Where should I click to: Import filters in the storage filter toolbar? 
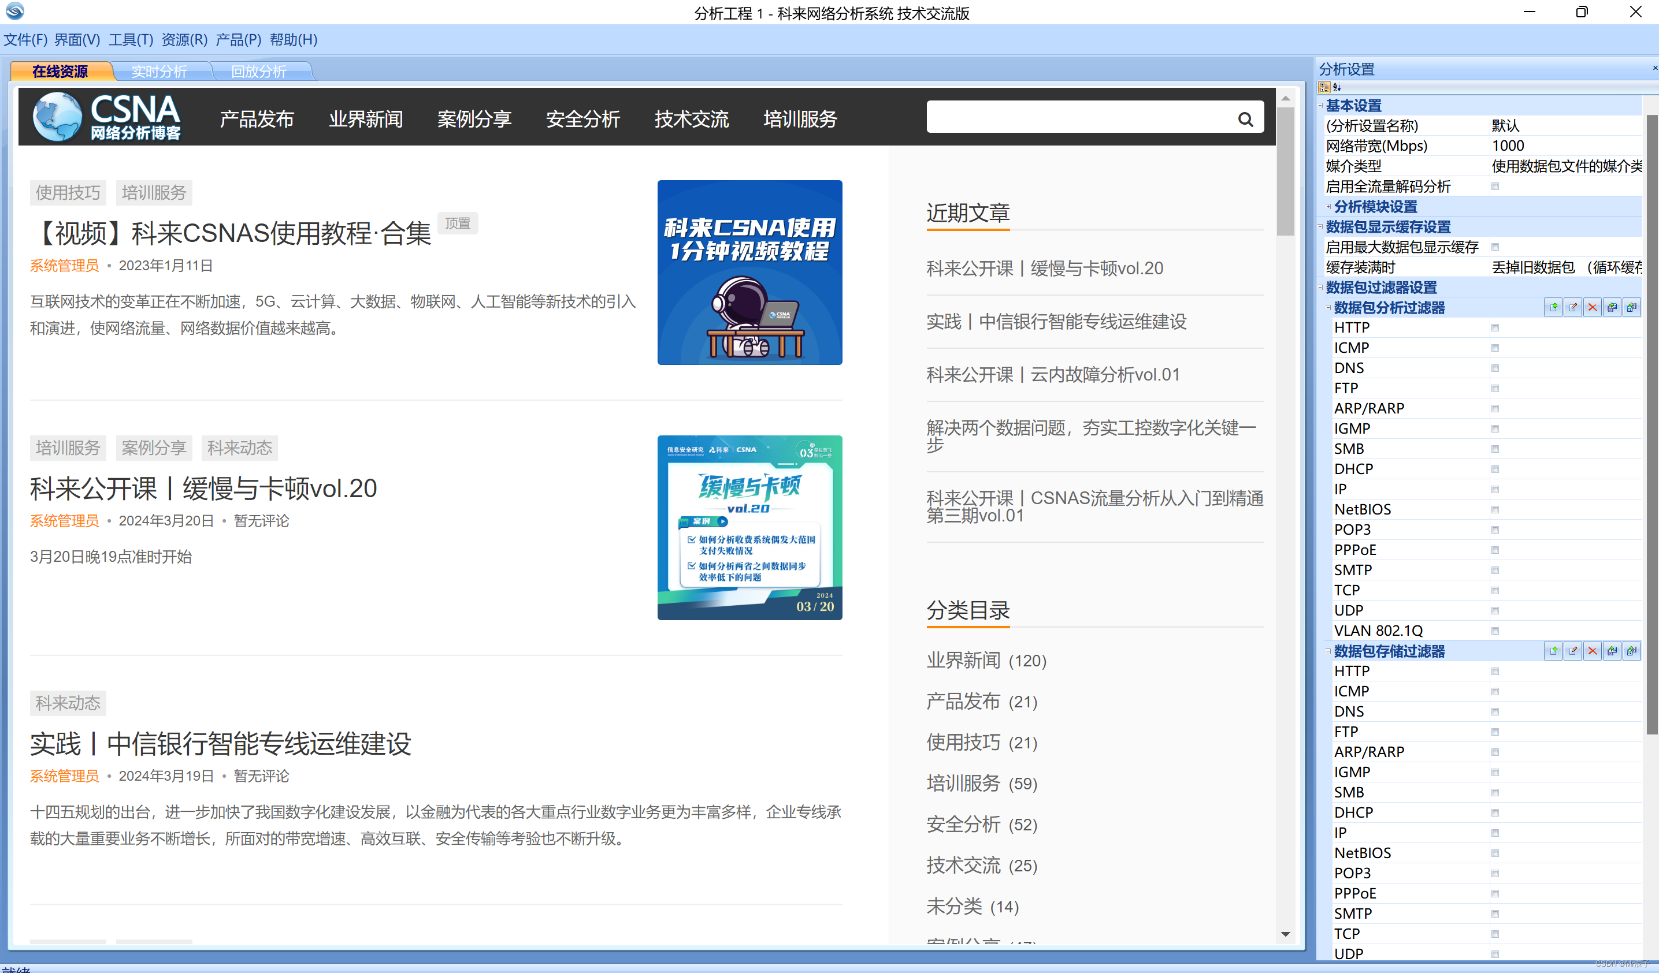[1612, 651]
